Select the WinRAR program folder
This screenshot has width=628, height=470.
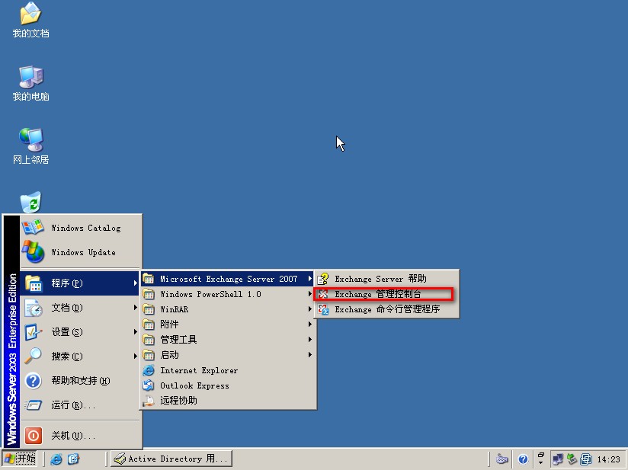(x=228, y=309)
